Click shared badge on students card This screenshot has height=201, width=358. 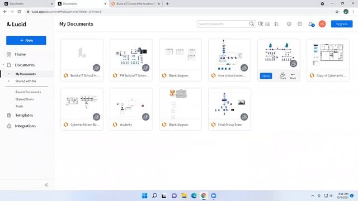pos(145,117)
